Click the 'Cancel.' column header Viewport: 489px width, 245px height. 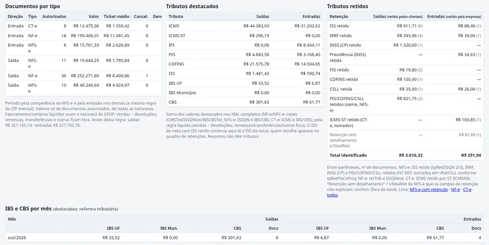pyautogui.click(x=141, y=16)
